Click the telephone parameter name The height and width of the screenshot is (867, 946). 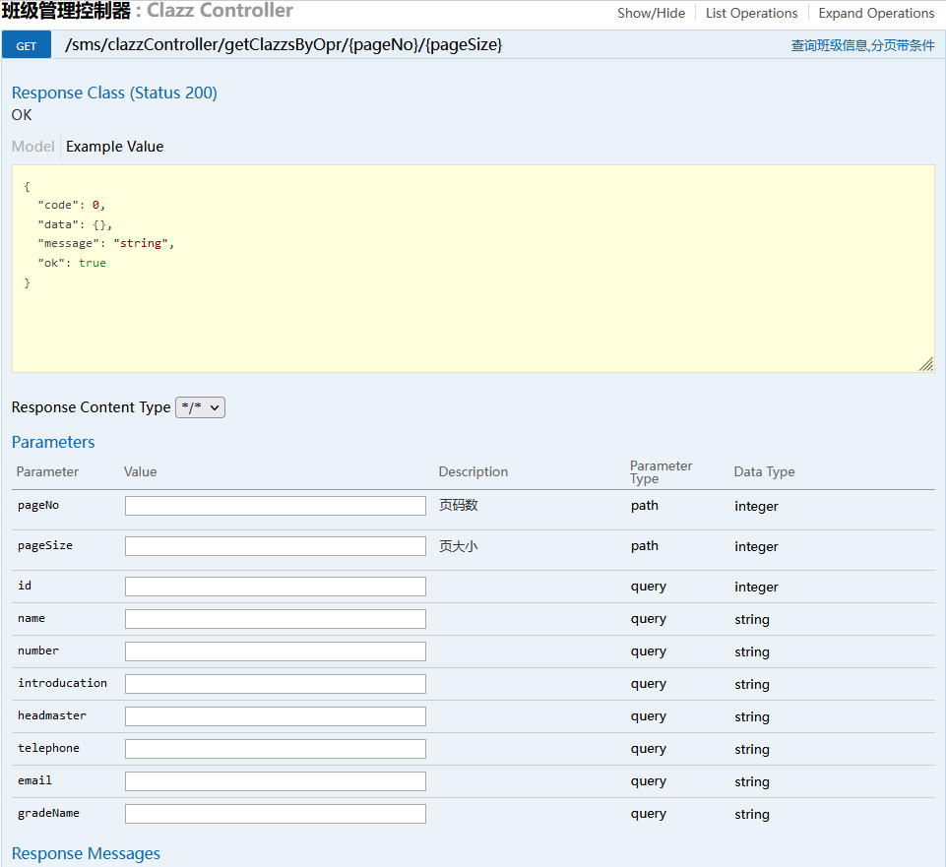(48, 748)
